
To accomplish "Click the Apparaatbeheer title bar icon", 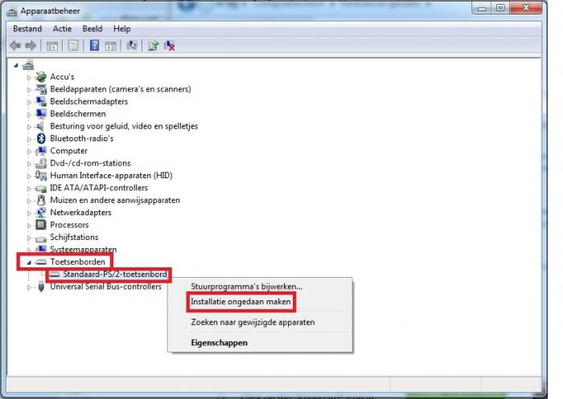I will click(x=11, y=11).
